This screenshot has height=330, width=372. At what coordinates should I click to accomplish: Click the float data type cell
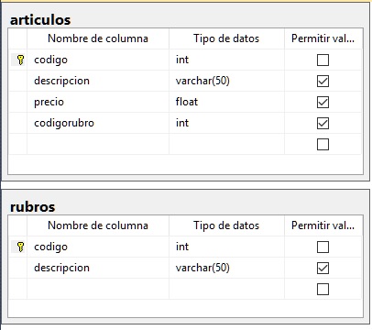226,102
